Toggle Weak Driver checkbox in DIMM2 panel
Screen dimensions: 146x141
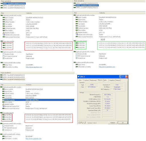click(x=77, y=58)
